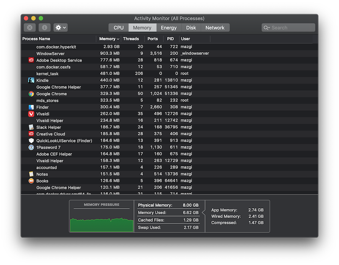Click the Notes process name
Image resolution: width=339 pixels, height=265 pixels.
[42, 174]
